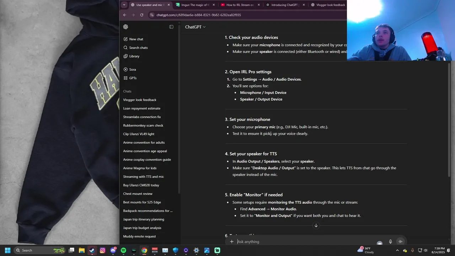The height and width of the screenshot is (256, 455).
Task: Click the chatgpt.com address bar URL
Action: [x=199, y=15]
